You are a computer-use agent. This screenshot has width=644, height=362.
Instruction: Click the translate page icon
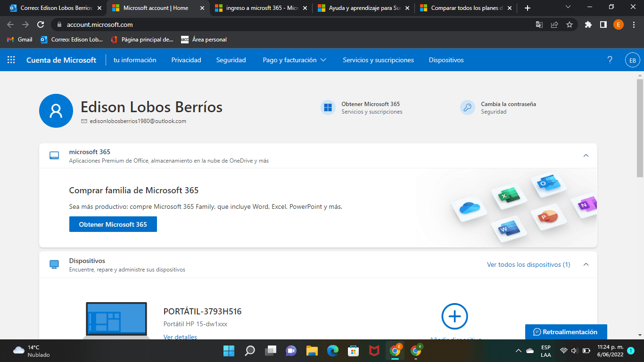(539, 25)
